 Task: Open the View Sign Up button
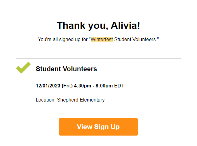pos(98,127)
